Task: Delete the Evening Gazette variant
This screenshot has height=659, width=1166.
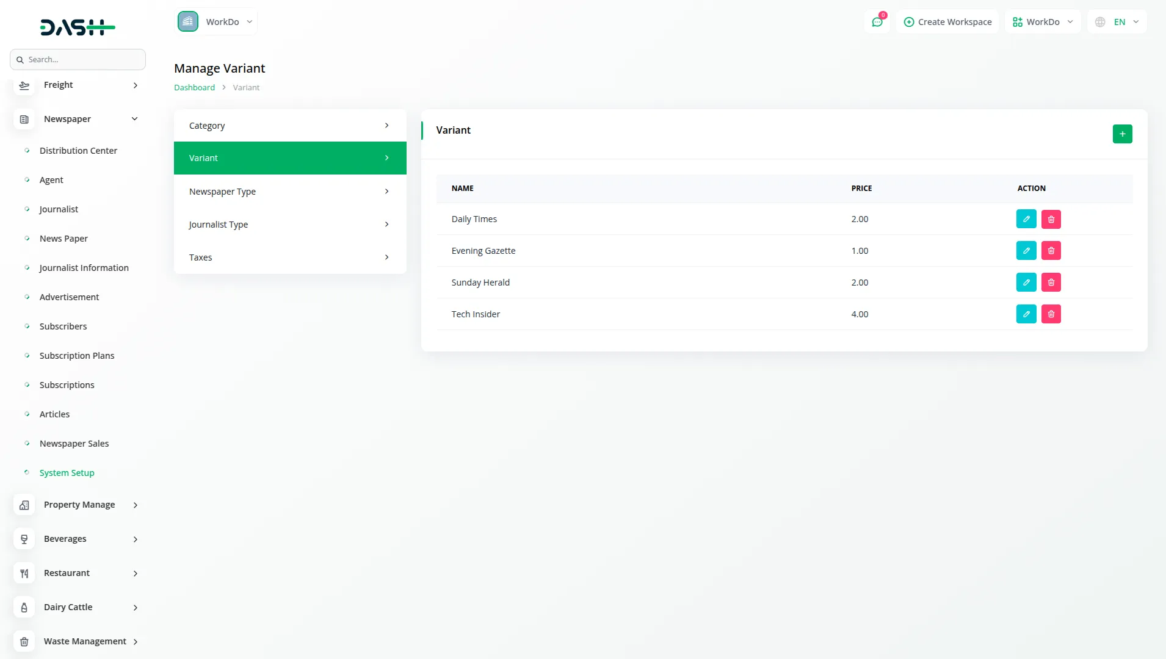Action: [1051, 251]
